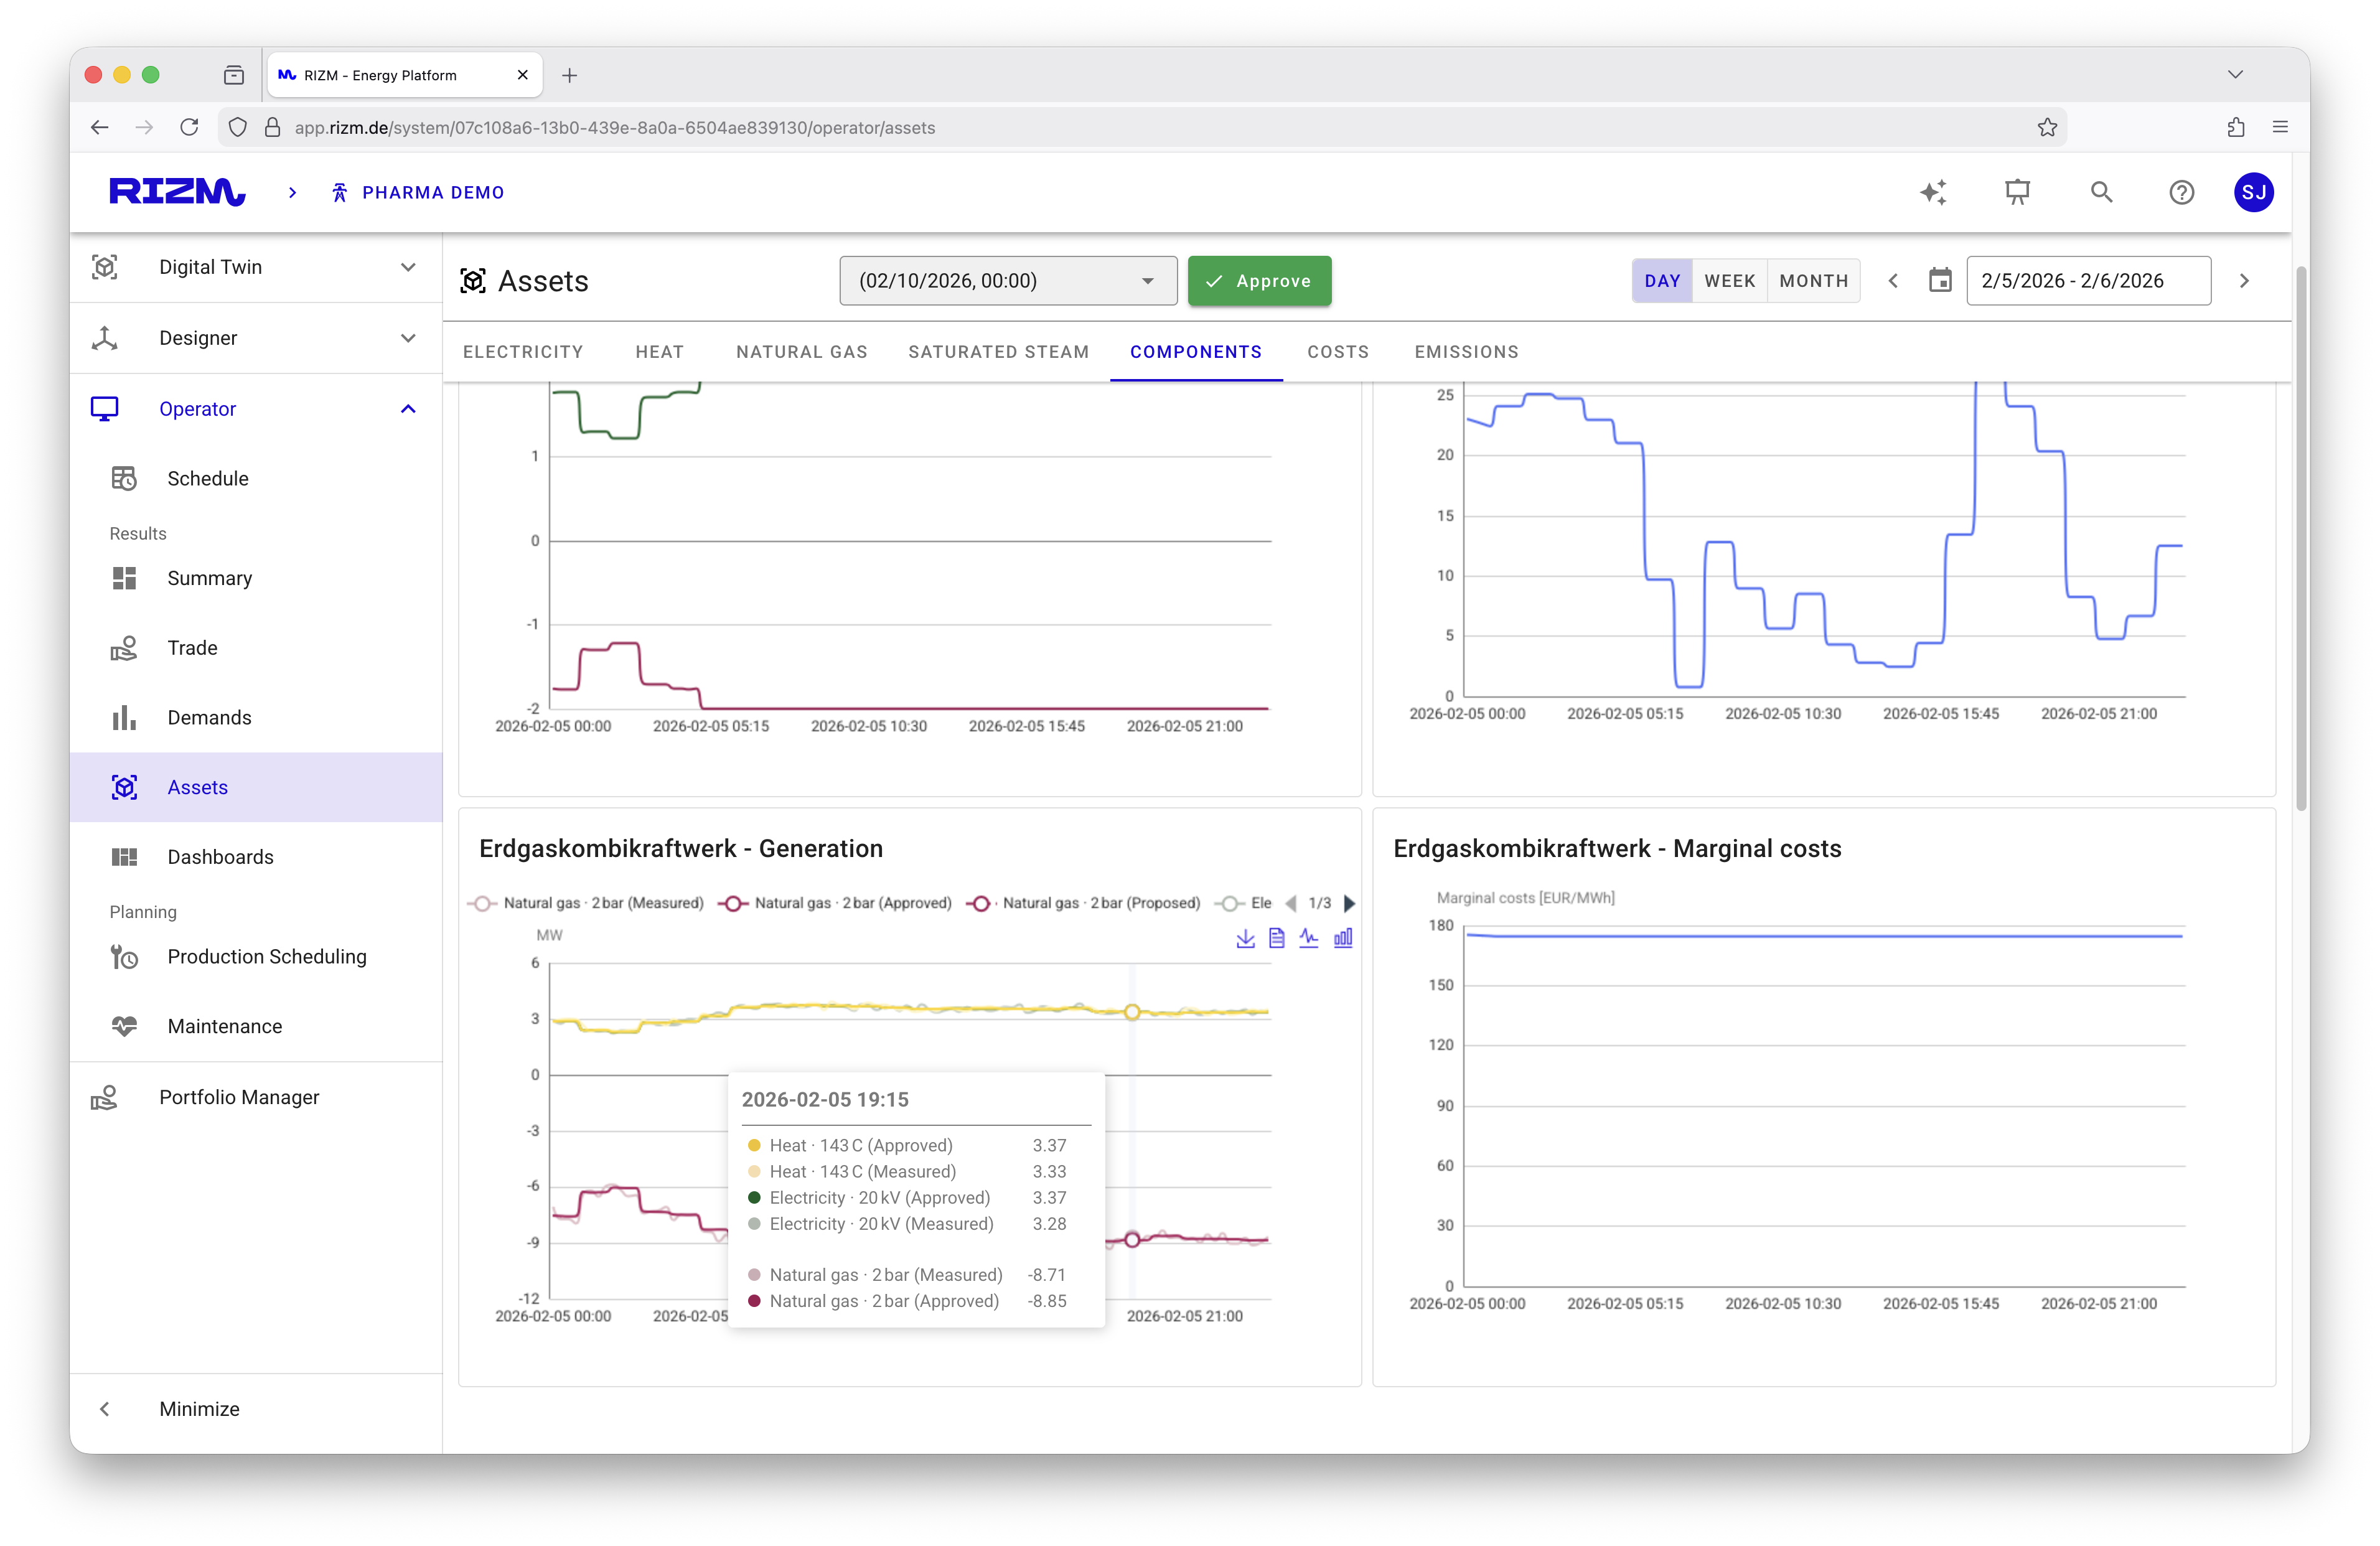Open the help question mark icon
Image resolution: width=2380 pixels, height=1546 pixels.
pos(2181,192)
